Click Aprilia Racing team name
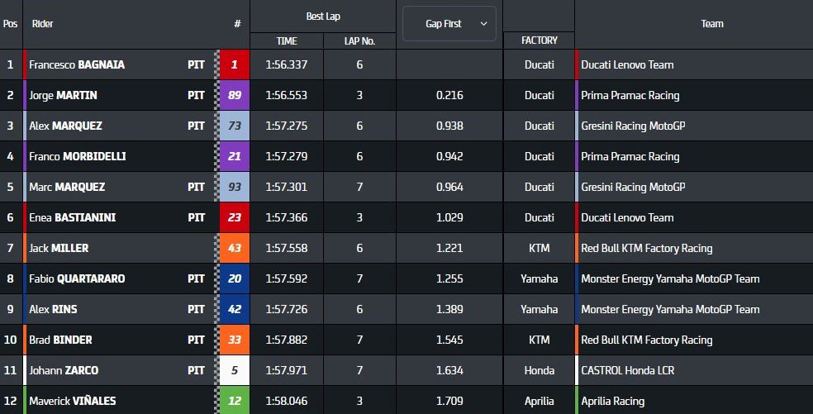 [x=613, y=402]
